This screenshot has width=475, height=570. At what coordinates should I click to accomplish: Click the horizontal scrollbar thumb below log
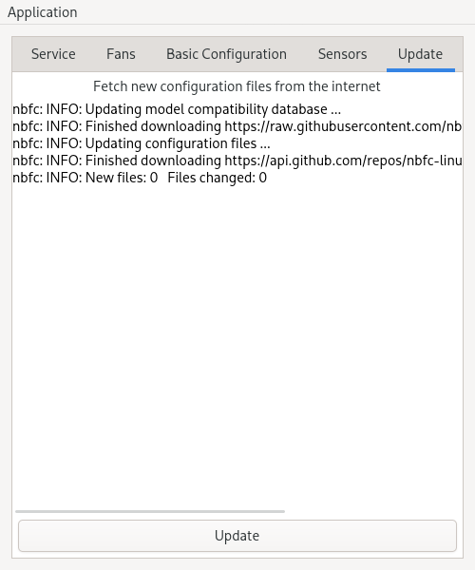pos(150,511)
